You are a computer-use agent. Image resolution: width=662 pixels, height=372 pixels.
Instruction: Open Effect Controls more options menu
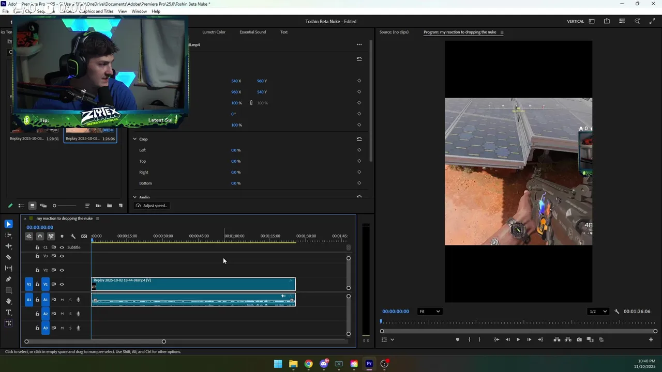359,44
